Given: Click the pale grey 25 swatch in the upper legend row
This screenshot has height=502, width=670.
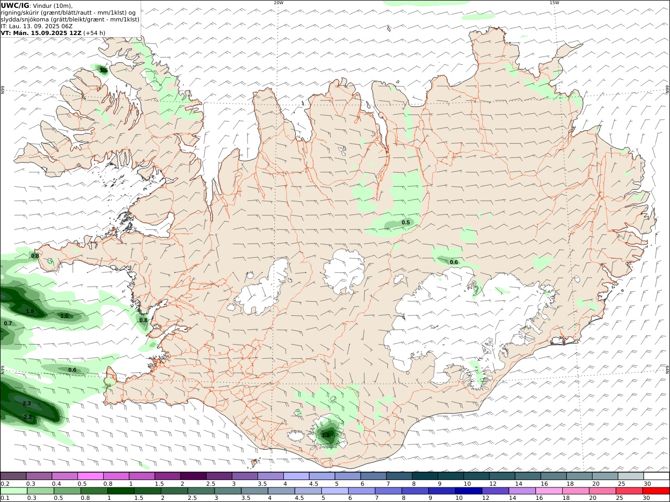Looking at the screenshot, I should point(631,476).
